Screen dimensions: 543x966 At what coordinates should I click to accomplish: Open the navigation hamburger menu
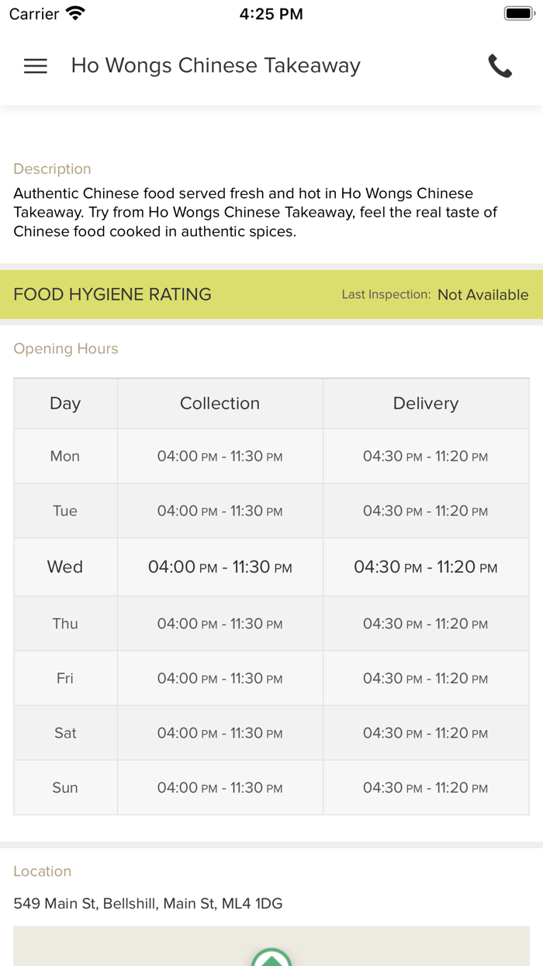[35, 66]
